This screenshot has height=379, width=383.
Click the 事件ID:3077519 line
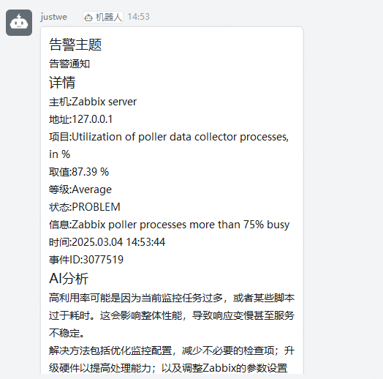point(86,260)
